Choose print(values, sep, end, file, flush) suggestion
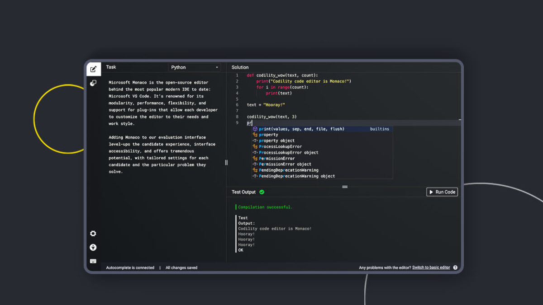The width and height of the screenshot is (543, 305). point(322,129)
